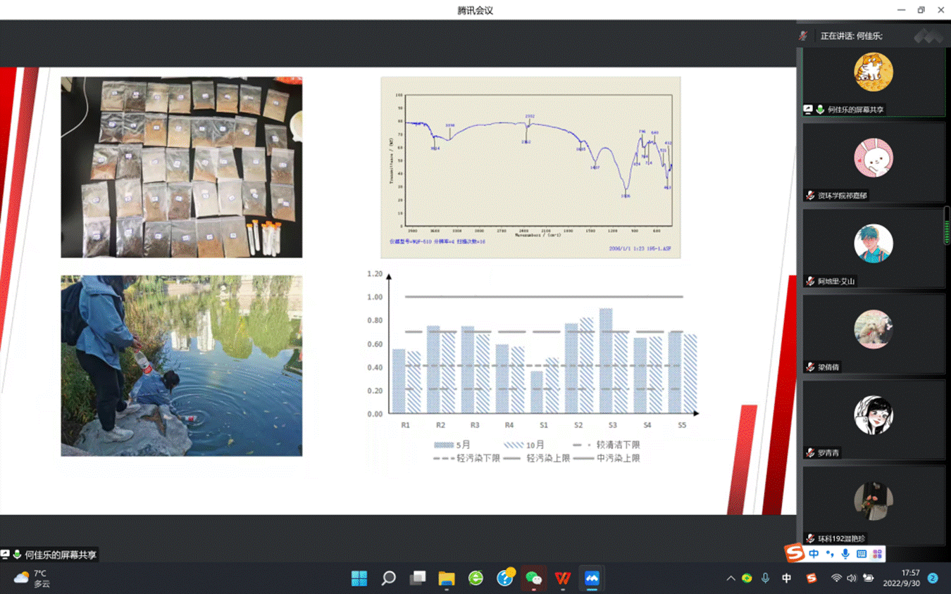Click the Sogou toolbox grid icon

[x=877, y=555]
